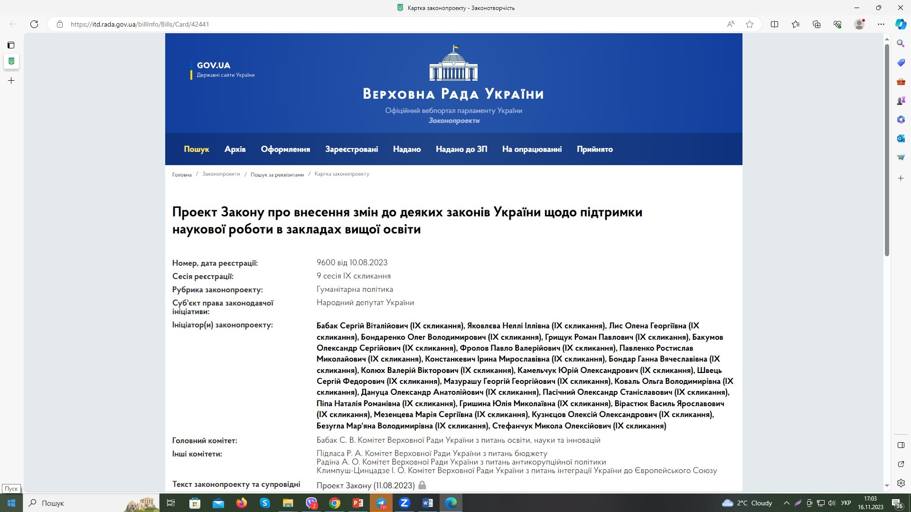This screenshot has width=911, height=512.
Task: Switch the УКР keyboard language indicator
Action: [846, 503]
